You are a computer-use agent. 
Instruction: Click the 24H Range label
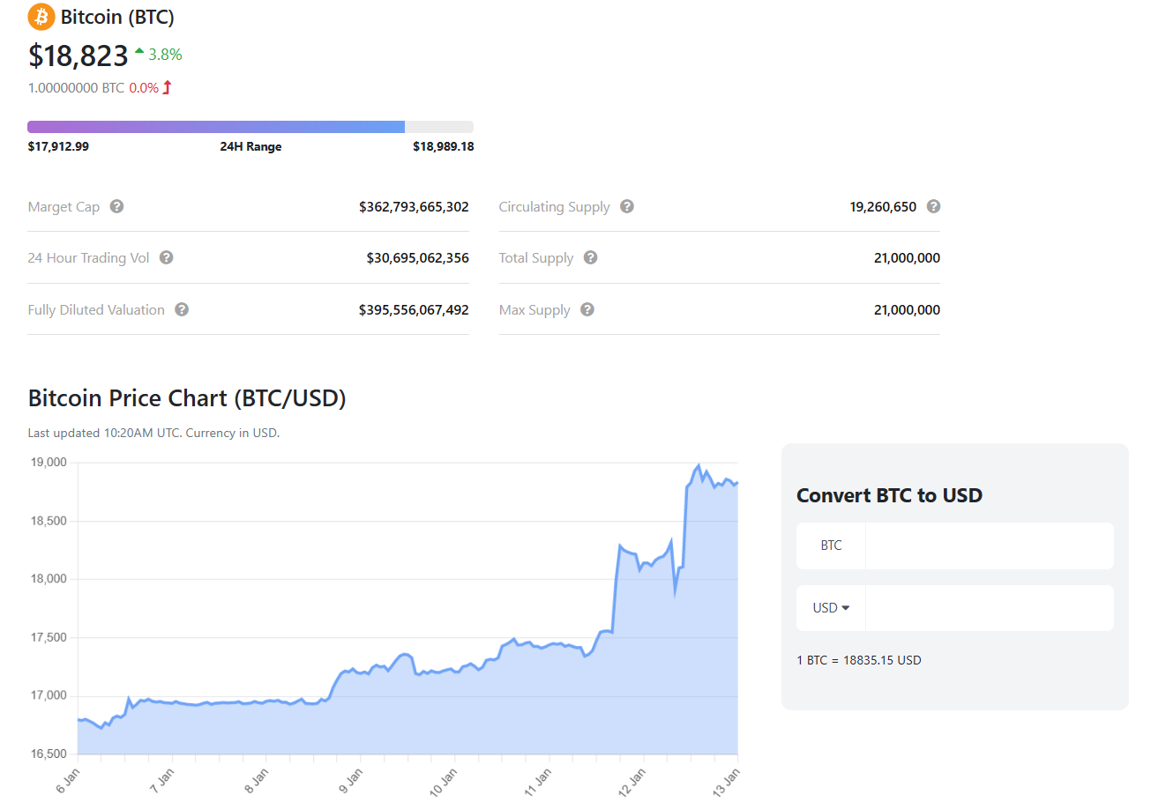250,146
